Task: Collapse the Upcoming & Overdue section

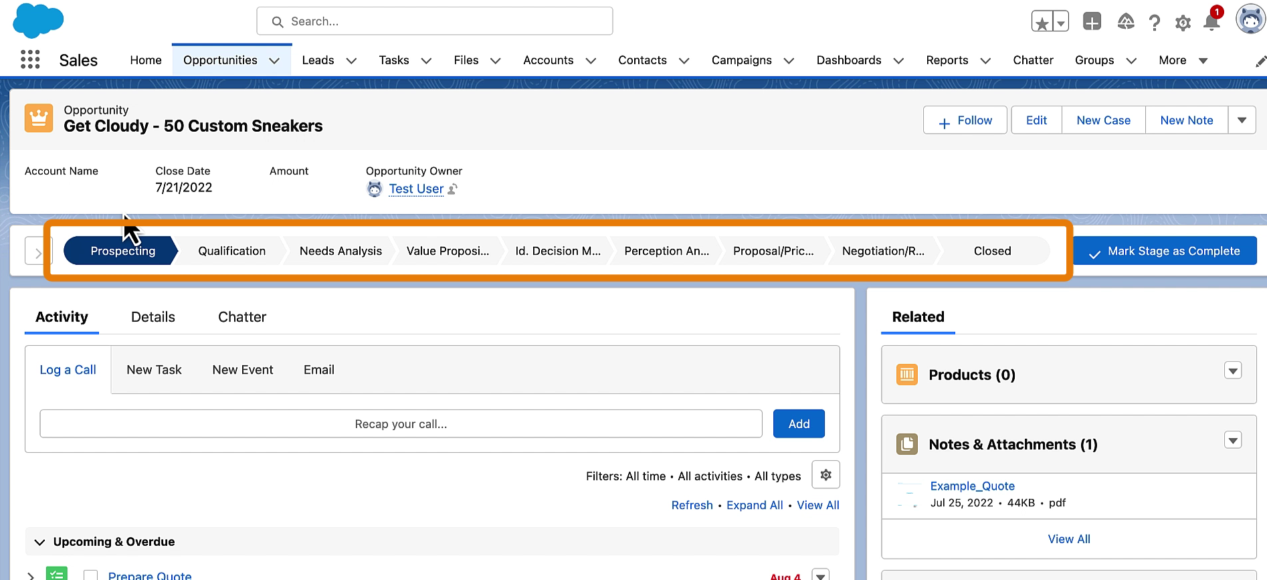Action: [x=39, y=542]
